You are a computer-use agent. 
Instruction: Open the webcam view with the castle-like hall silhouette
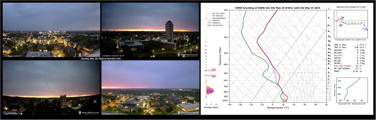pos(51,88)
